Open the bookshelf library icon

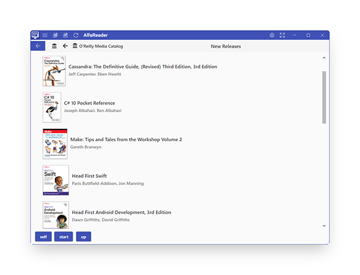click(55, 35)
